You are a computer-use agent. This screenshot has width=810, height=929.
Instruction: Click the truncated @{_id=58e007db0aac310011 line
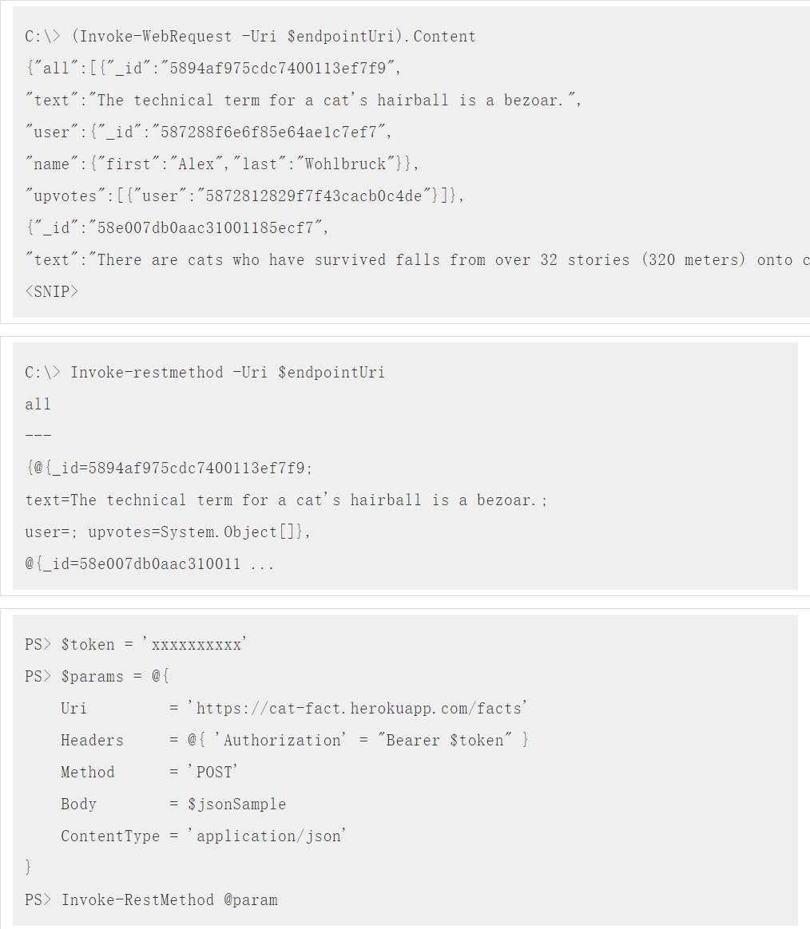(x=149, y=564)
